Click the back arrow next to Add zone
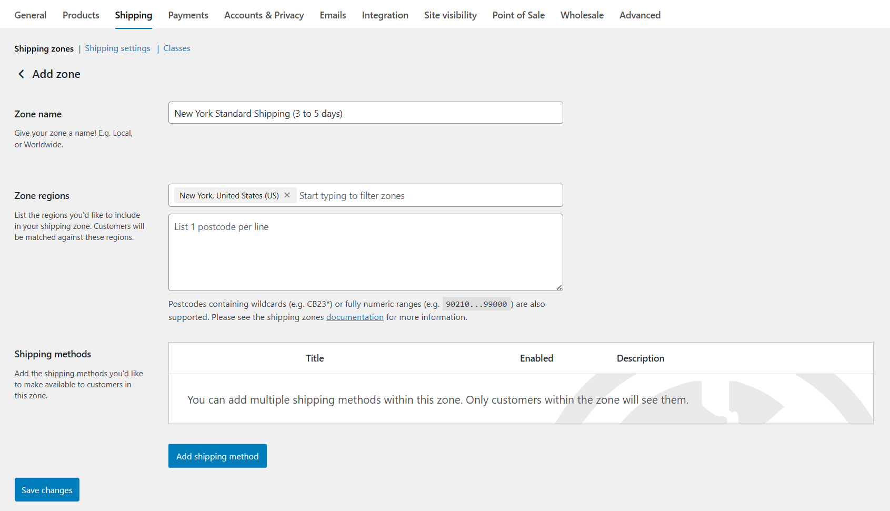The width and height of the screenshot is (890, 511). click(x=21, y=74)
